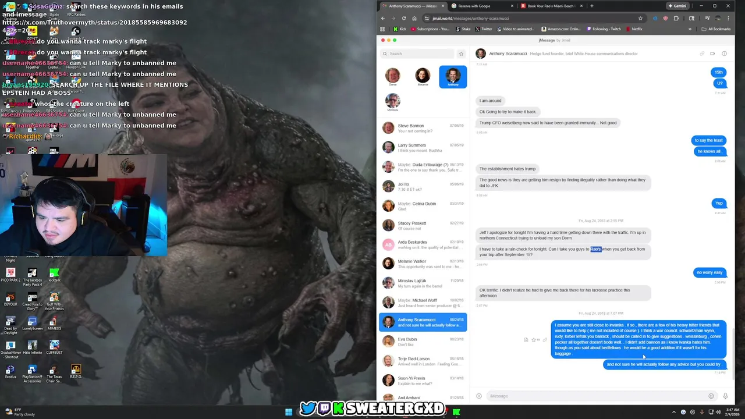Click the link icon in conversation header
The image size is (745, 419).
pos(702,54)
